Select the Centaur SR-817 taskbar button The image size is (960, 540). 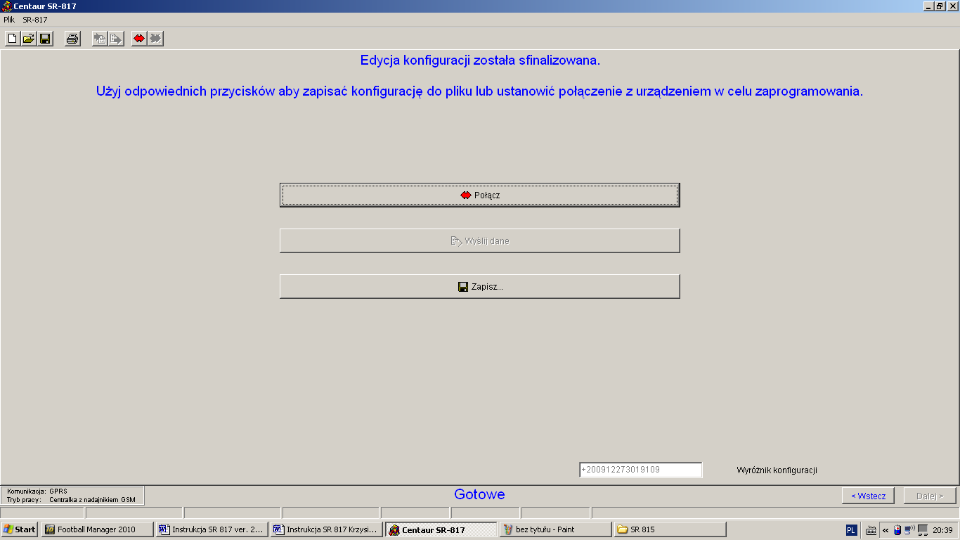(x=441, y=529)
